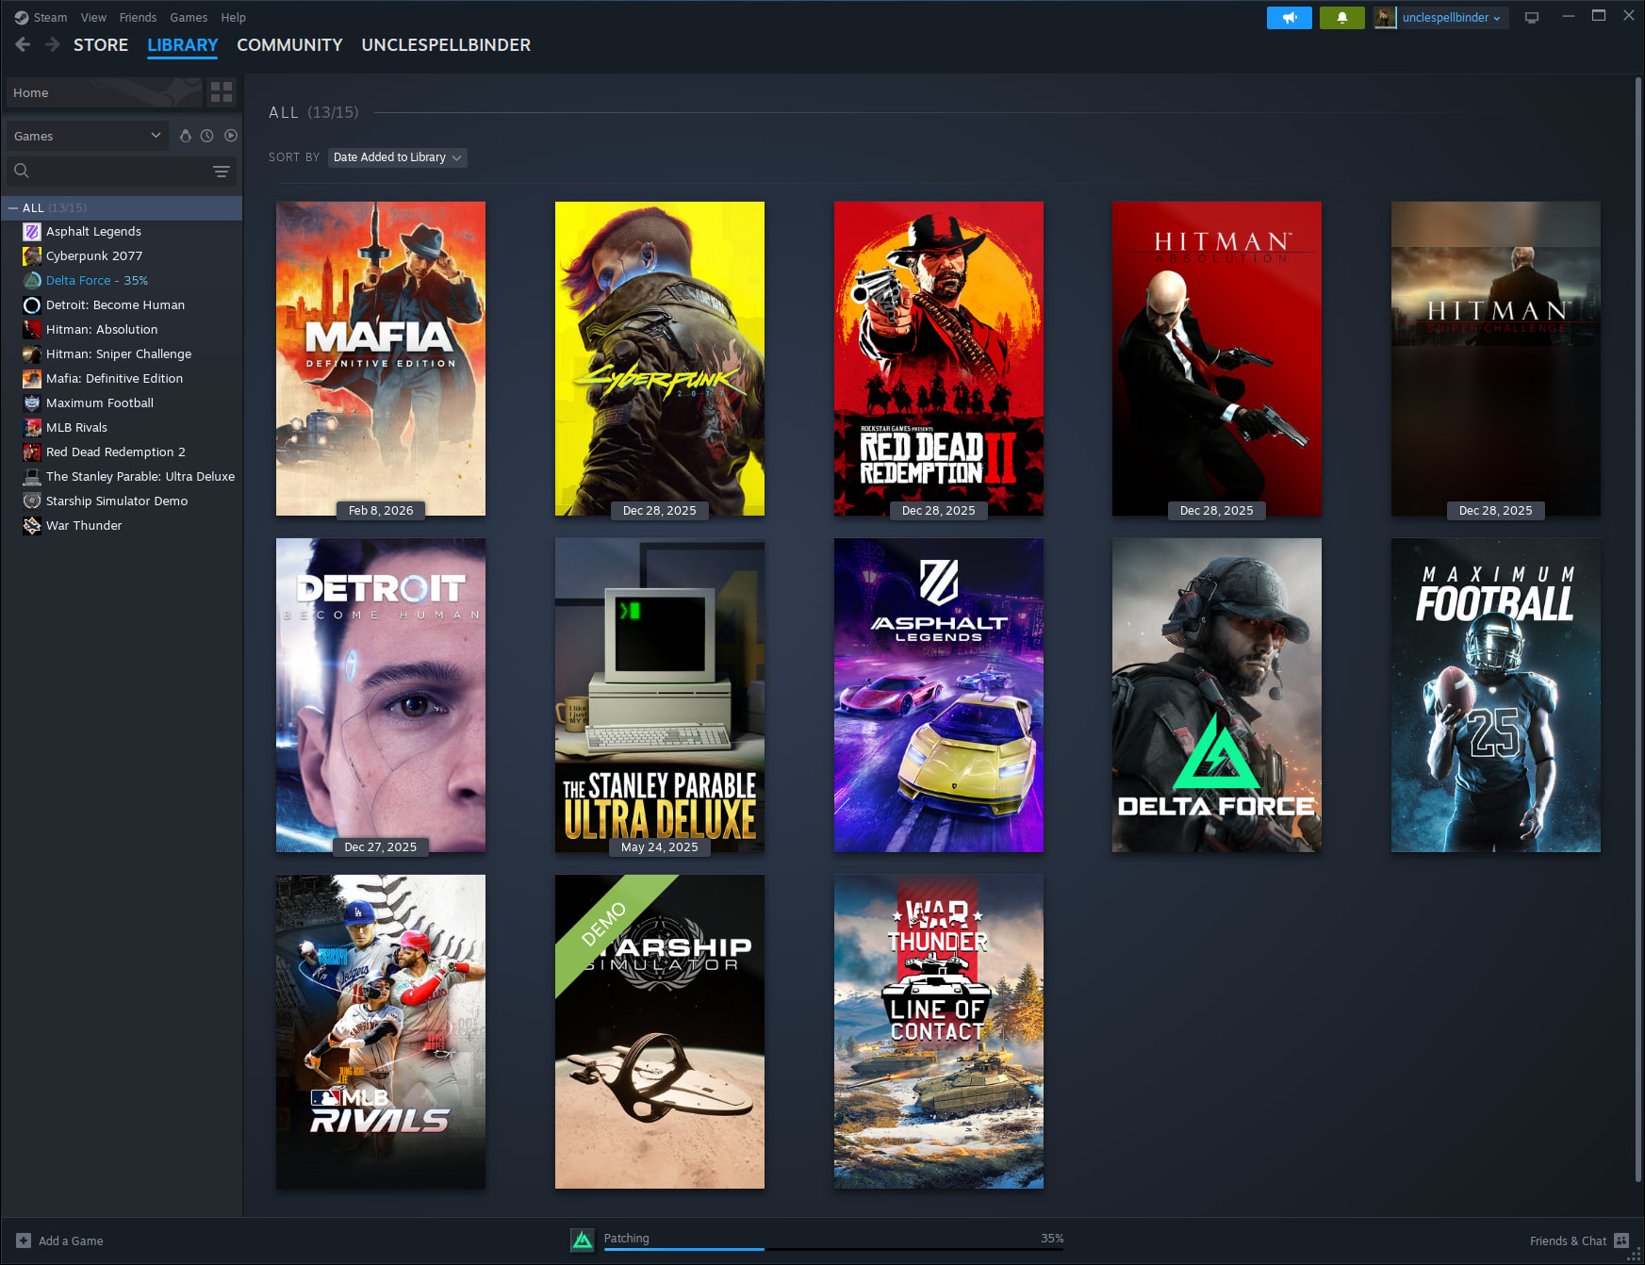This screenshot has height=1265, width=1645.
Task: Open advanced filters icon in search bar
Action: click(221, 172)
